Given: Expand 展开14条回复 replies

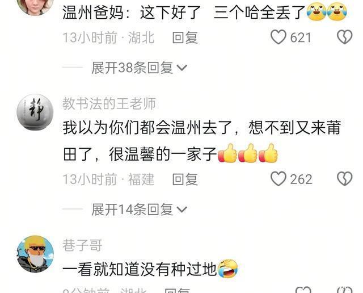Looking at the screenshot, I should tap(139, 210).
